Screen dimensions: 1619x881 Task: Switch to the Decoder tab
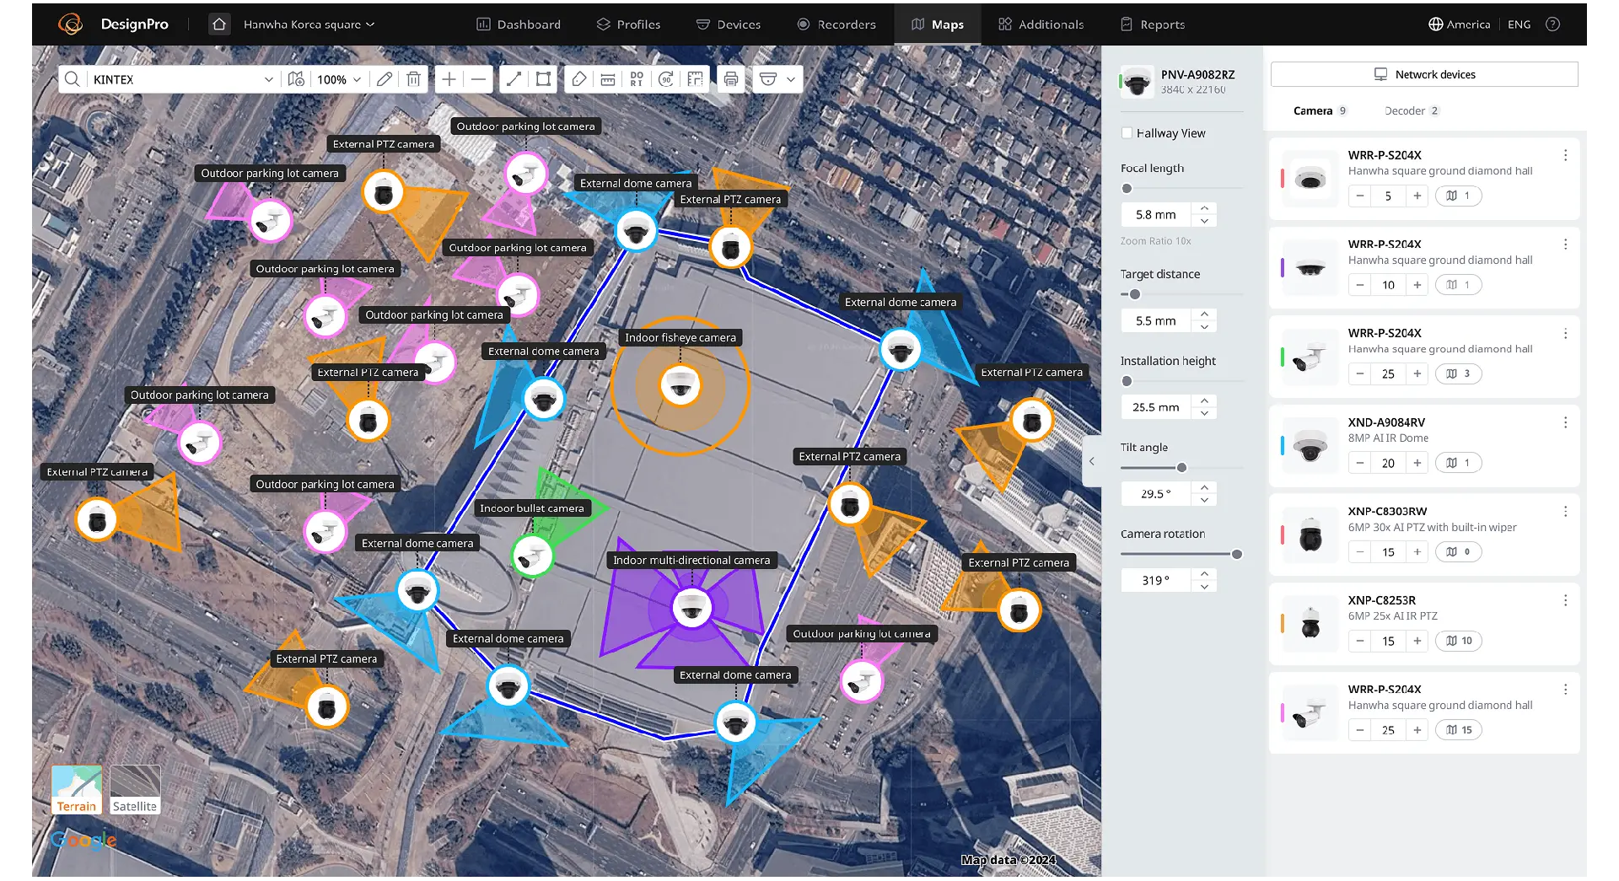[x=1412, y=110]
